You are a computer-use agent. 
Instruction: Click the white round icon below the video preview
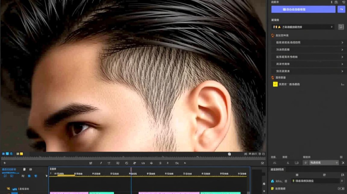[x=229, y=154]
